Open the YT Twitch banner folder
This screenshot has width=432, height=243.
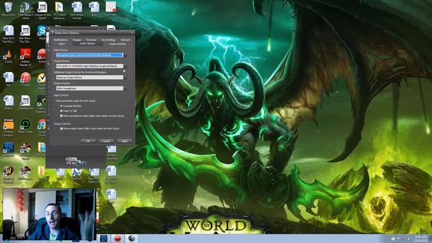(x=59, y=11)
